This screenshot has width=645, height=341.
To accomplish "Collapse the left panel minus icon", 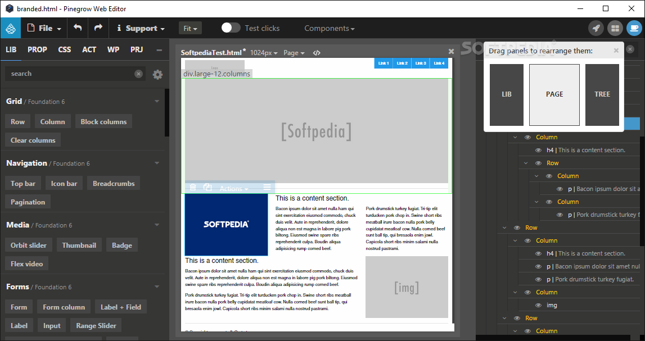I will tap(159, 50).
